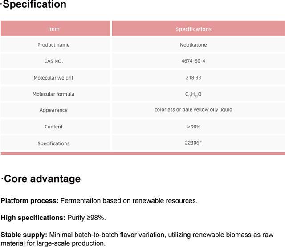
Task: Click the bold 'High specifications:' label
Action: (33, 218)
